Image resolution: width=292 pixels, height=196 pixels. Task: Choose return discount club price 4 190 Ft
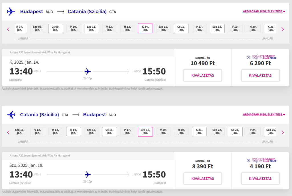(x=260, y=179)
